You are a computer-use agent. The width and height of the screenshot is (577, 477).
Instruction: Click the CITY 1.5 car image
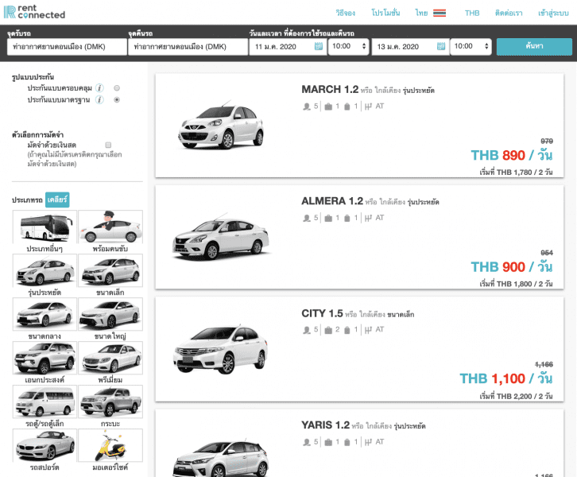click(x=221, y=350)
